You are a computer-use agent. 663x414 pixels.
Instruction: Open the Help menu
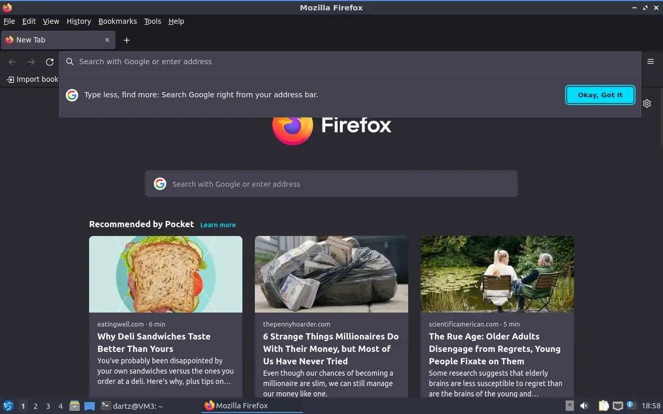pos(176,21)
